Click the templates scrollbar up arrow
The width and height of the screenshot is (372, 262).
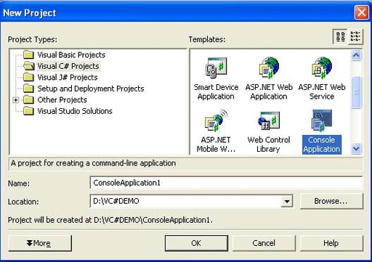(356, 55)
